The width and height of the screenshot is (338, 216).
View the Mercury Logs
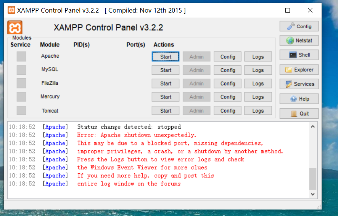258,97
